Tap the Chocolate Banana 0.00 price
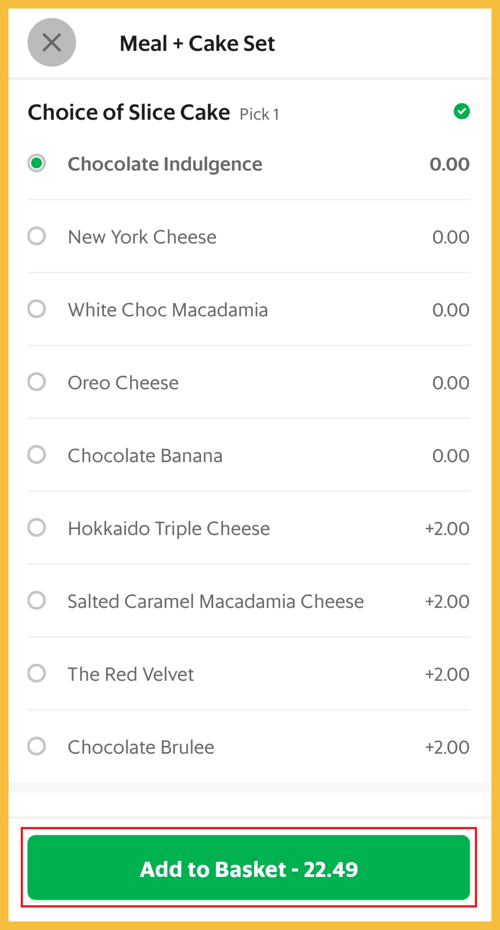 451,456
